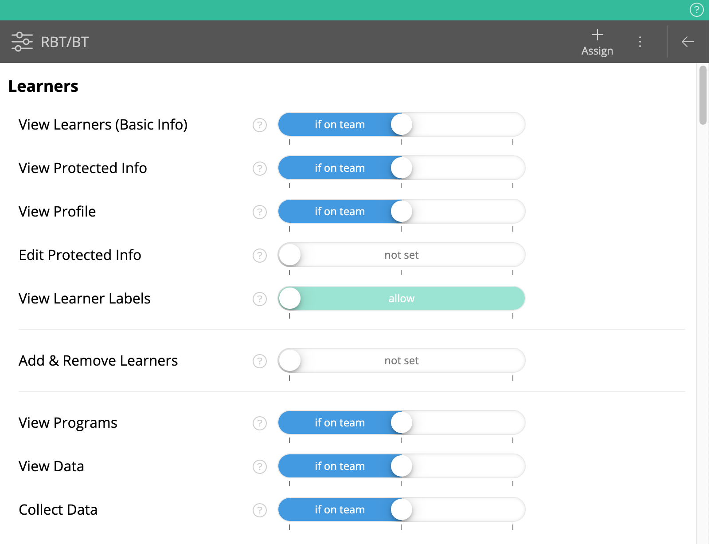Viewport: 711px width, 544px height.
Task: Open the three-dot more options menu
Action: click(x=640, y=42)
